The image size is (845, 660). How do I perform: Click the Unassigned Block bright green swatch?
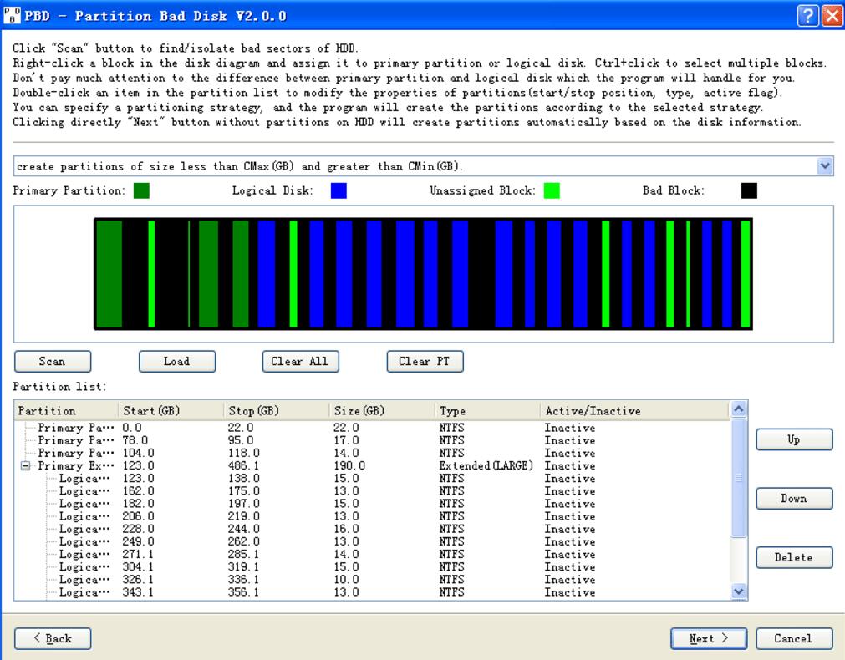click(x=552, y=190)
